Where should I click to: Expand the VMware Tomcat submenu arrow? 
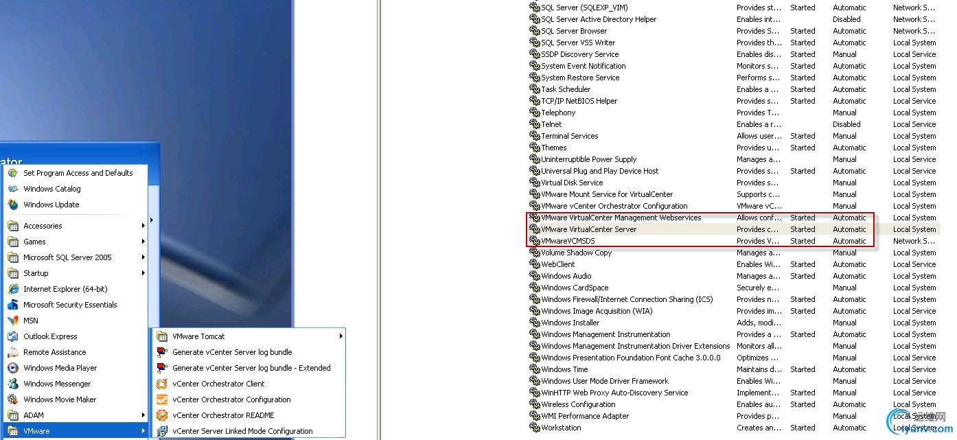click(341, 336)
